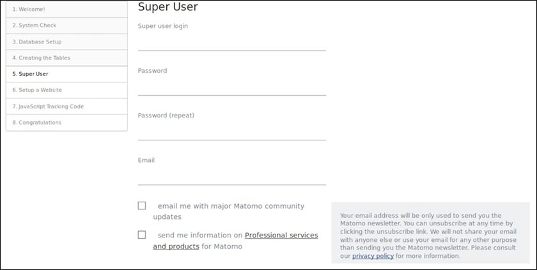
Task: Open the Database Setup step
Action: coord(66,42)
